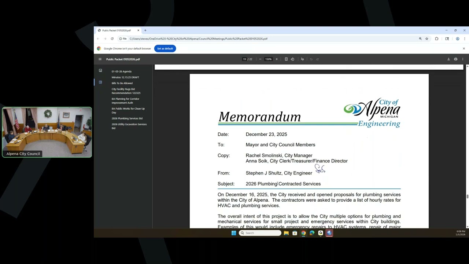Image resolution: width=469 pixels, height=264 pixels.
Task: Print the PDF document
Action: click(x=455, y=59)
